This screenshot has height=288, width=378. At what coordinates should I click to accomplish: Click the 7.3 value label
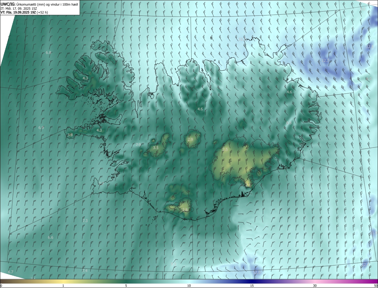[85, 221]
